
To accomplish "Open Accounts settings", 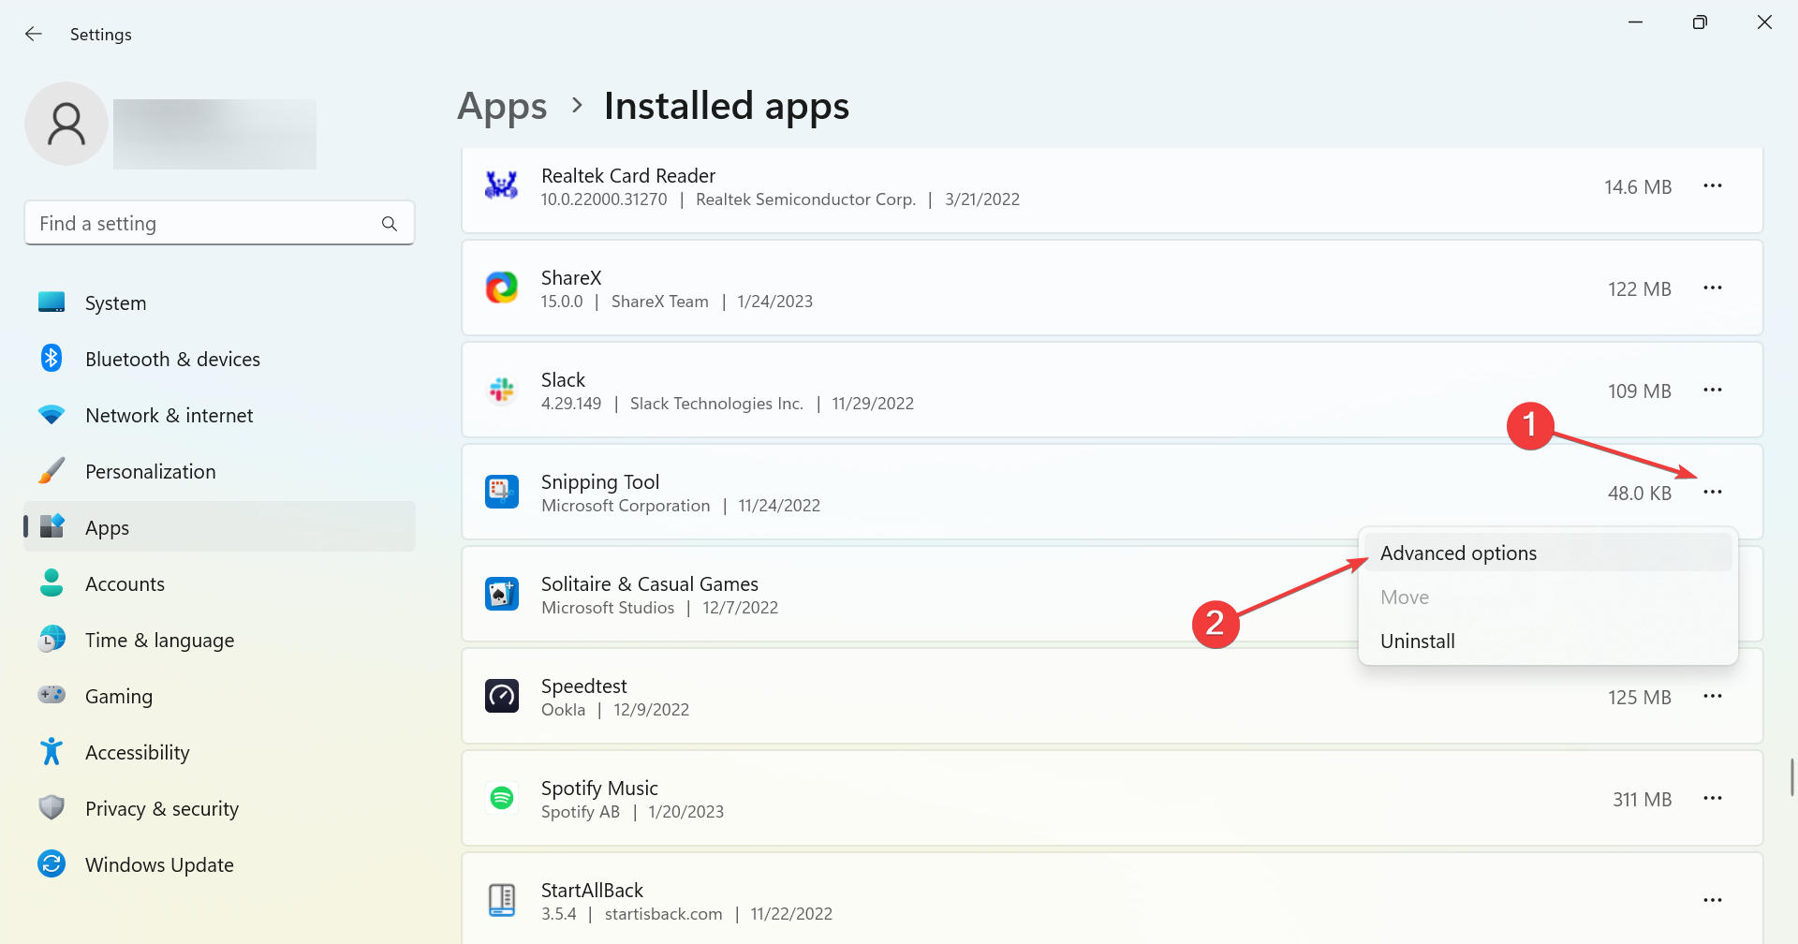I will (x=219, y=583).
